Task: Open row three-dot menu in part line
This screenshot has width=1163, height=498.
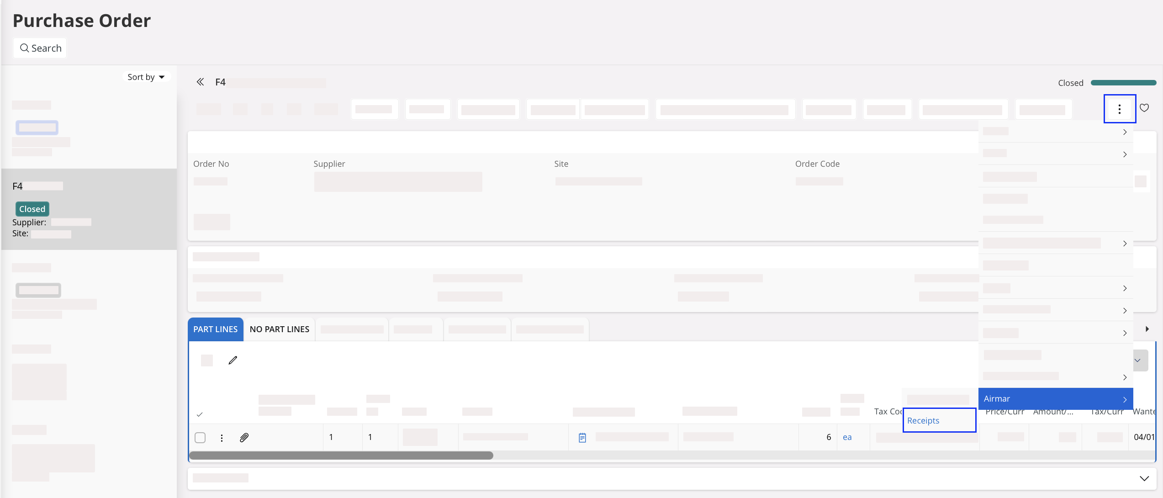Action: tap(222, 438)
